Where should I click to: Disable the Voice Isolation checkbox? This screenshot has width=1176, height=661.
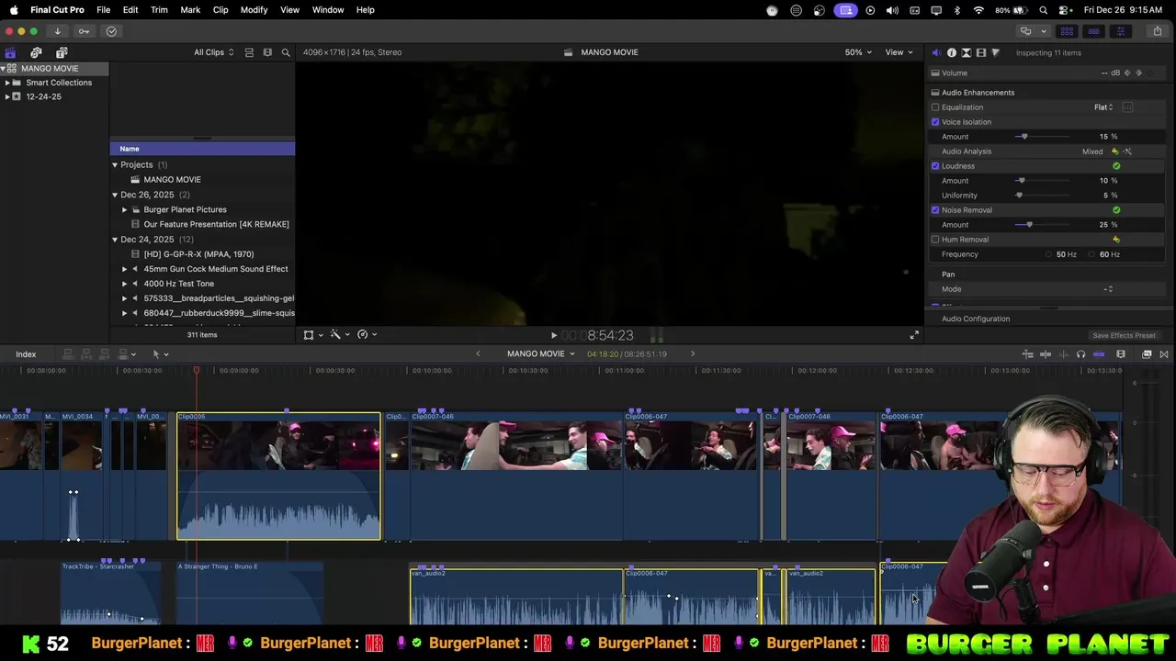pos(935,122)
